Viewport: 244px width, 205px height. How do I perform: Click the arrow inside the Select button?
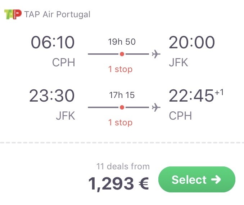coord(216,179)
